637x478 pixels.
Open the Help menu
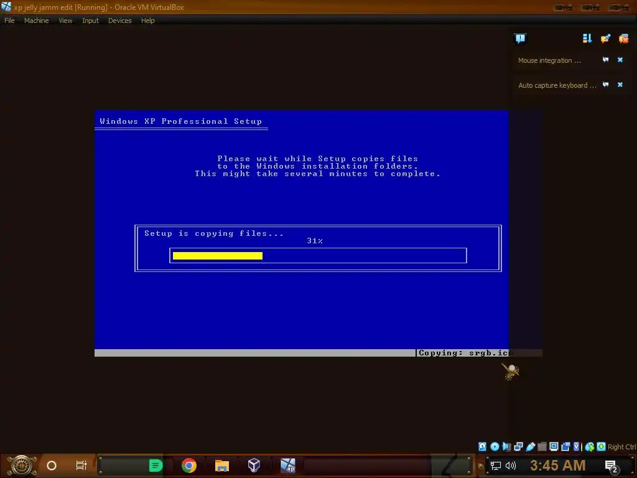[147, 21]
